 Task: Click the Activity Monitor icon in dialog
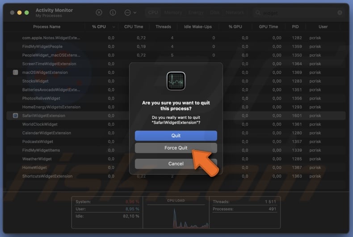(x=176, y=81)
